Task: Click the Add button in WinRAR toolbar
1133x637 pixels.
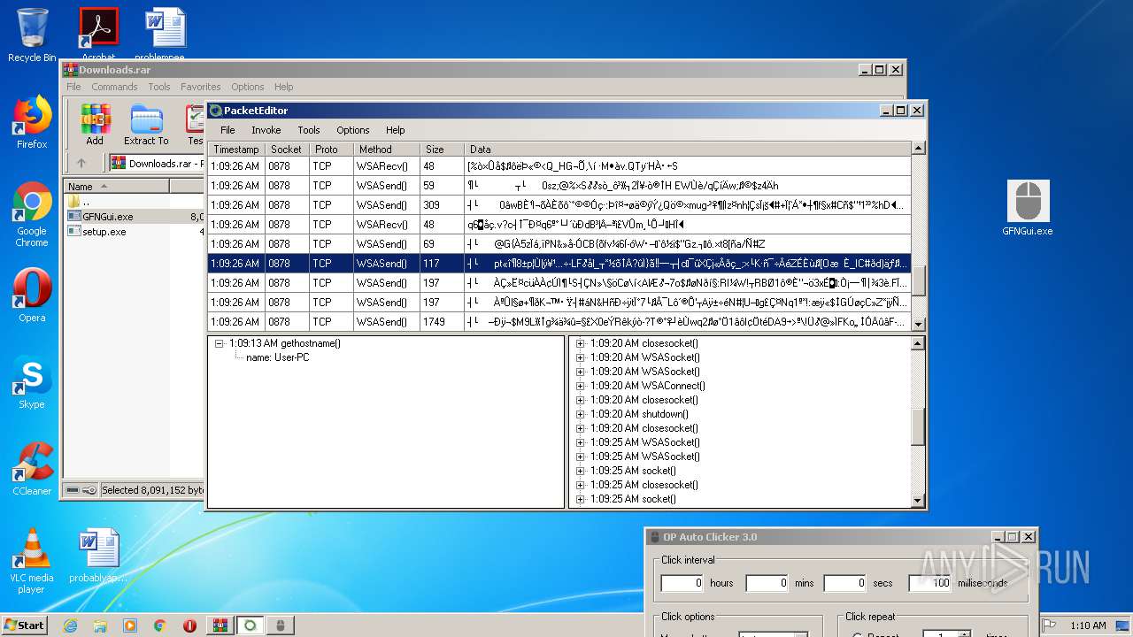Action: (x=95, y=125)
